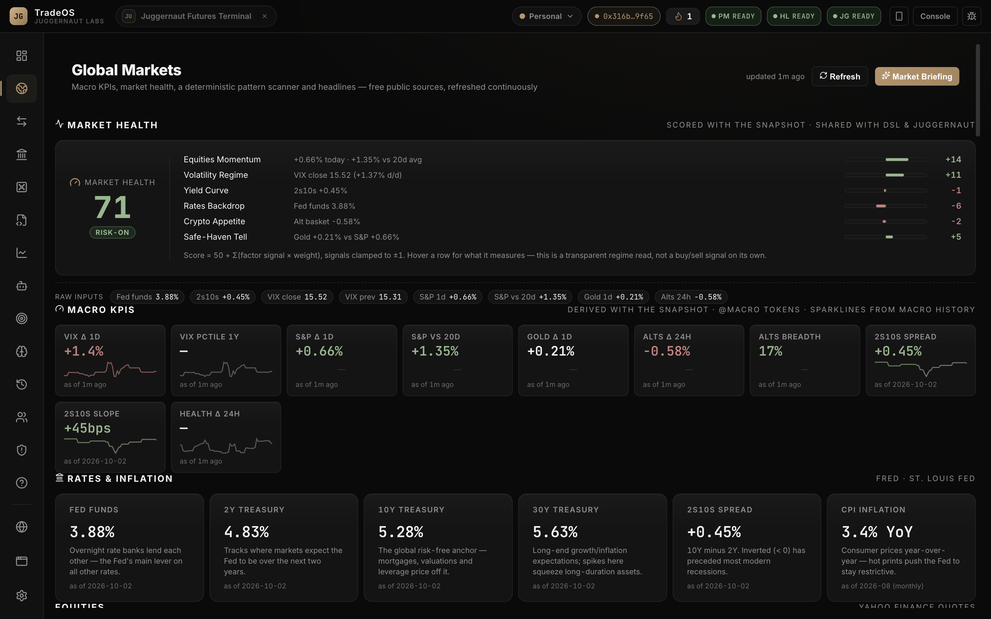
Task: Click the CPI INFLATION rates card
Action: click(901, 547)
